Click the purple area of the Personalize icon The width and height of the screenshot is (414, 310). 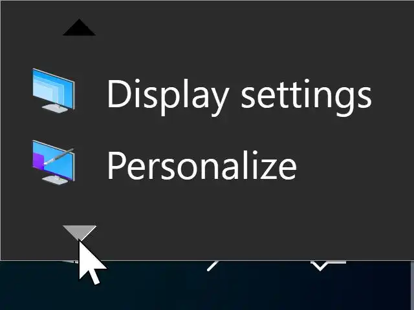point(39,161)
